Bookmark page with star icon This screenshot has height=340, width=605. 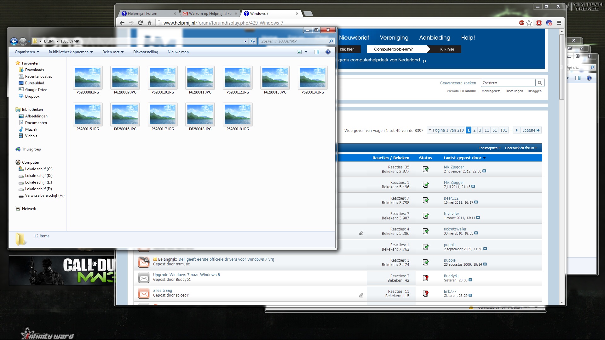pyautogui.click(x=529, y=23)
